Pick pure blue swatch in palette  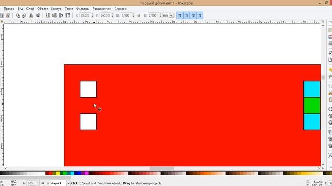(x=79, y=173)
